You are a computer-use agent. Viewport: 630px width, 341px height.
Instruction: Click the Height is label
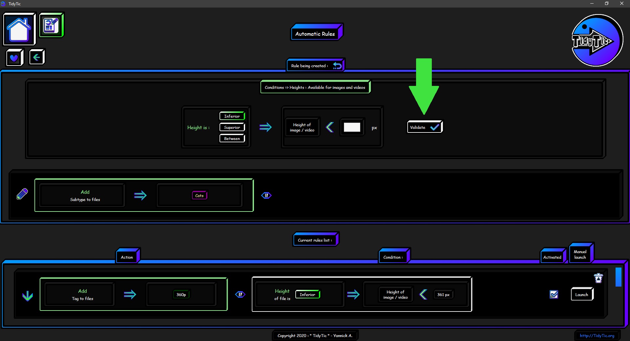[198, 127]
